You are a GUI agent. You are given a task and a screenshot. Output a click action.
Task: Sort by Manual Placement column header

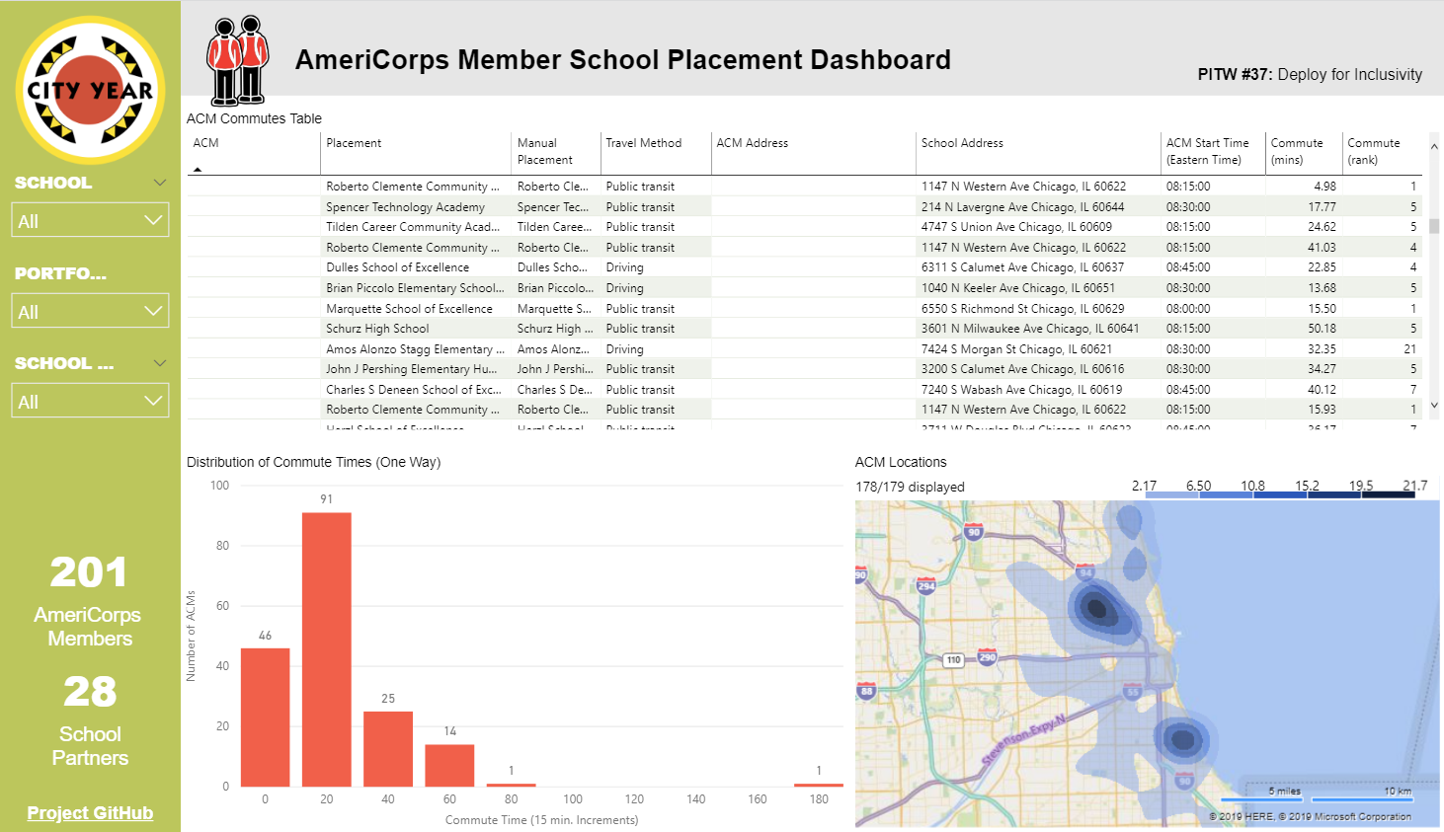click(x=545, y=151)
